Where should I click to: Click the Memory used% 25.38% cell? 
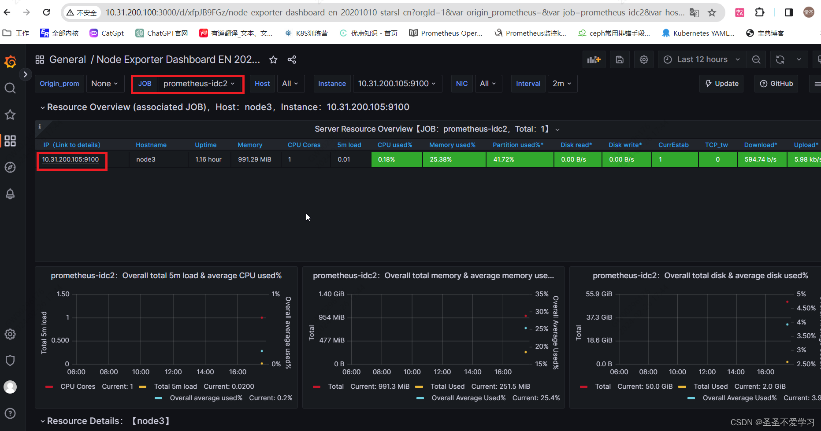click(454, 159)
